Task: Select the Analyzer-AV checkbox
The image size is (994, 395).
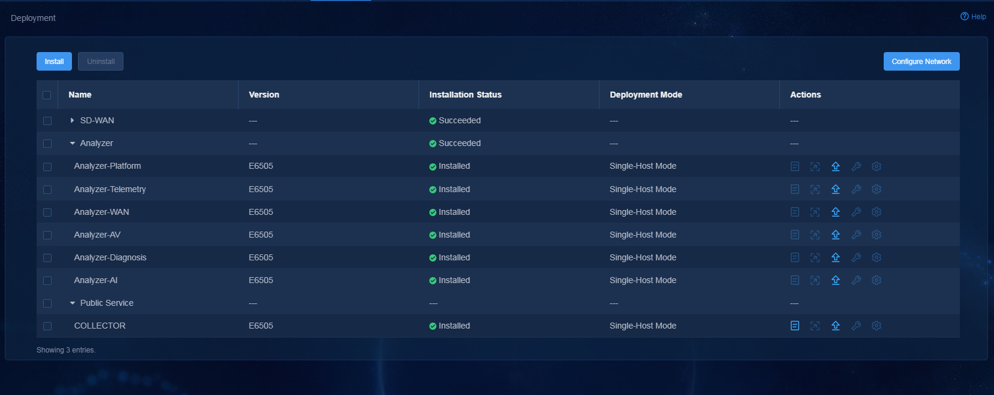Action: (47, 235)
